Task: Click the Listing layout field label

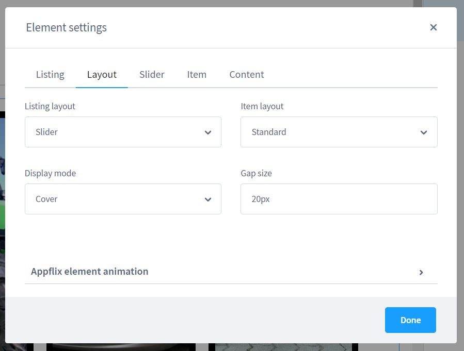Action: (50, 106)
